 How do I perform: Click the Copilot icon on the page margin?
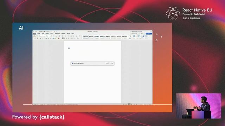[69, 48]
